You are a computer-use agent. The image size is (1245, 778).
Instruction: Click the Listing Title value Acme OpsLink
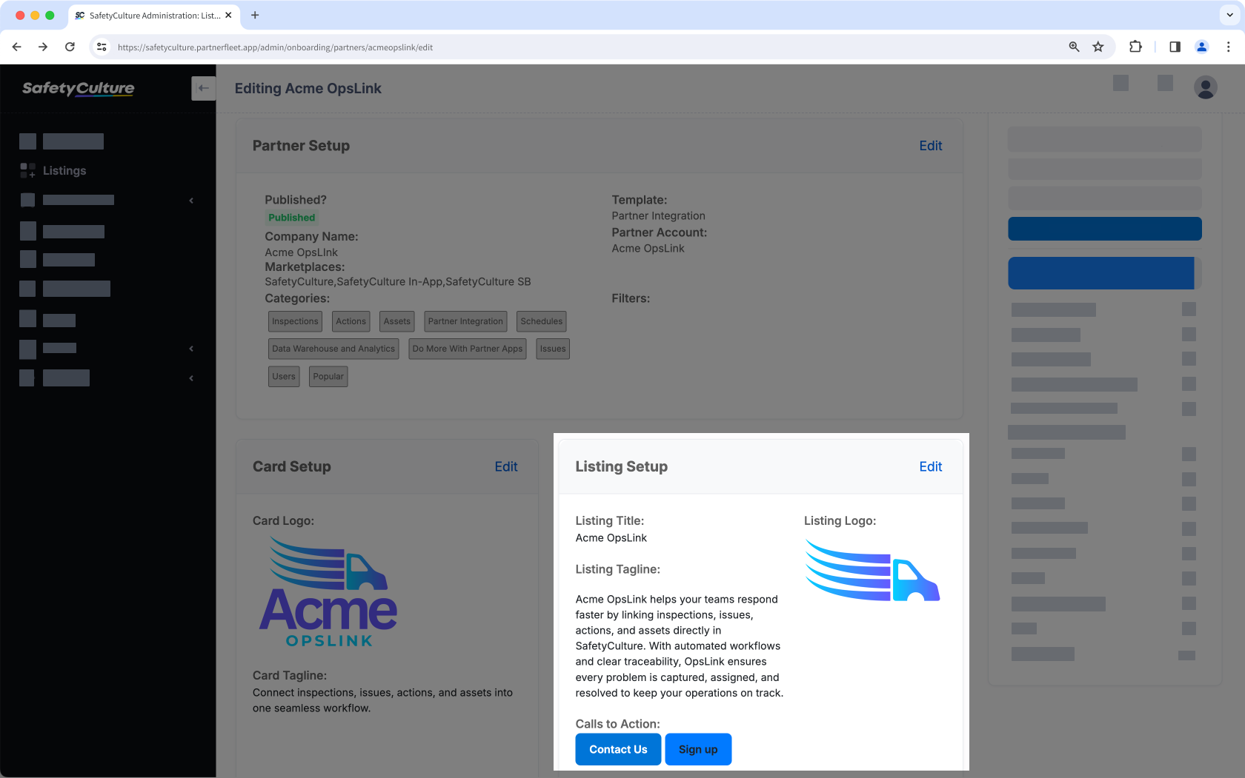coord(611,538)
